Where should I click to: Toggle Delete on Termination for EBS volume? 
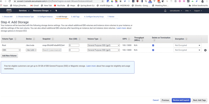click(x=153, y=50)
